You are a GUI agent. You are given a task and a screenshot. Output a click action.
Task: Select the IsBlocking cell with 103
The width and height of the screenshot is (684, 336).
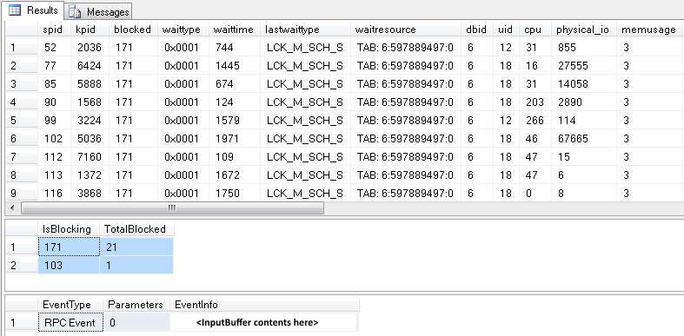(x=69, y=265)
